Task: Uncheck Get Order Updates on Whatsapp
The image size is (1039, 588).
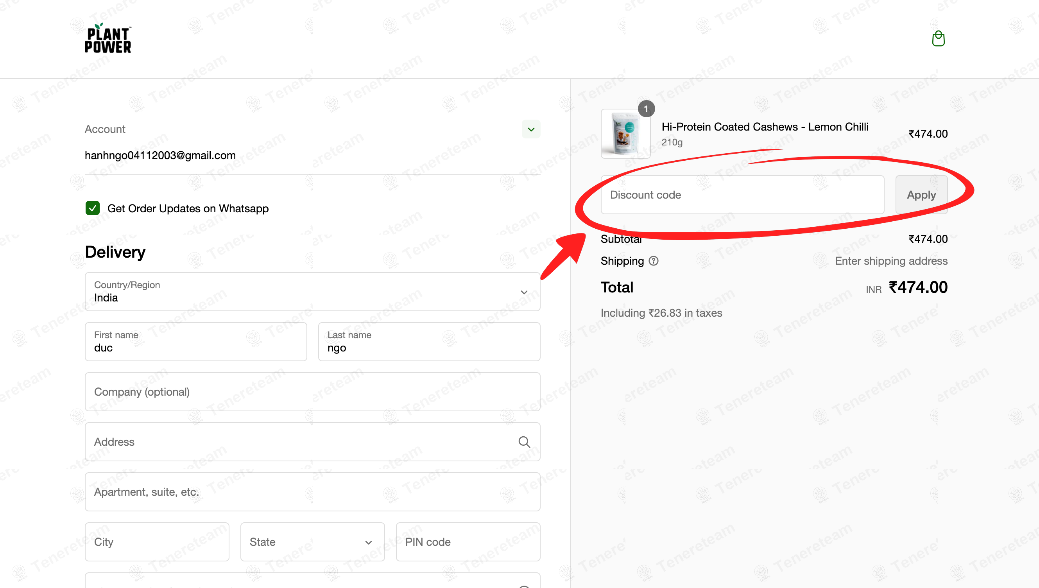Action: 92,208
